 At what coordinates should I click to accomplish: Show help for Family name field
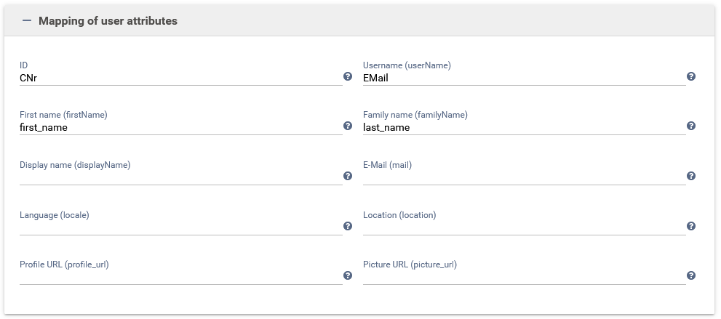691,126
